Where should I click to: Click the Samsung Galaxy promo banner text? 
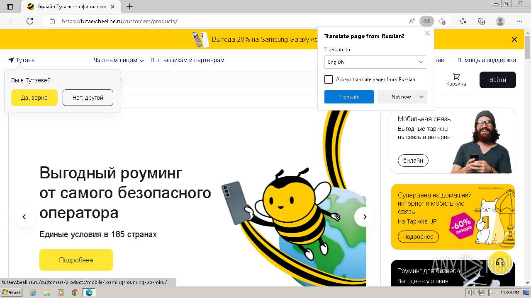[x=265, y=39]
